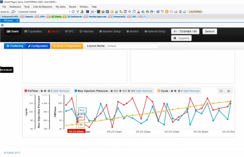Open dropdown arrow next to blue globe icon

click(155, 12)
